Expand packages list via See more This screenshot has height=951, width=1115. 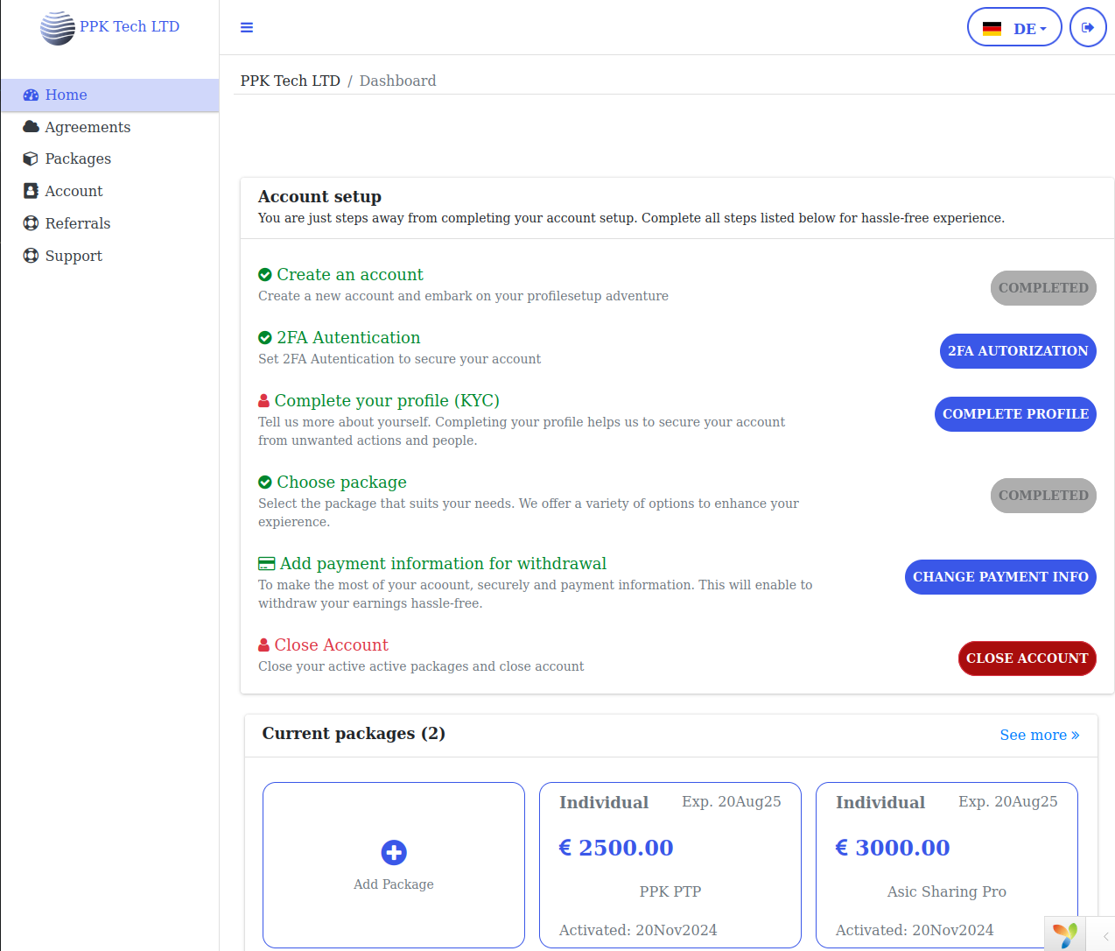click(x=1039, y=735)
